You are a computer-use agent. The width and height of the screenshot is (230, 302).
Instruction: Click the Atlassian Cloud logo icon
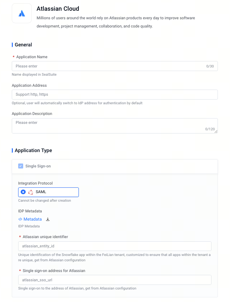22,13
